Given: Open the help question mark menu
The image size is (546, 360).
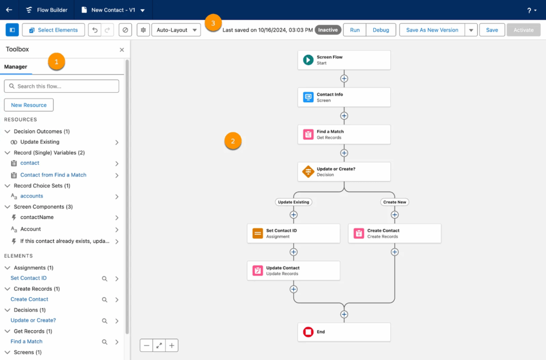Looking at the screenshot, I should (x=532, y=10).
